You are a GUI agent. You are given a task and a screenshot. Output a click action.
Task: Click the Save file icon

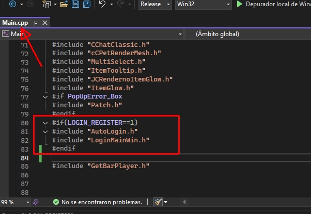(x=75, y=4)
